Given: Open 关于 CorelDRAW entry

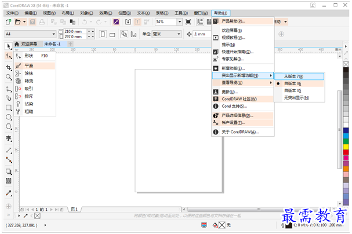Looking at the screenshot, I should pyautogui.click(x=243, y=132).
